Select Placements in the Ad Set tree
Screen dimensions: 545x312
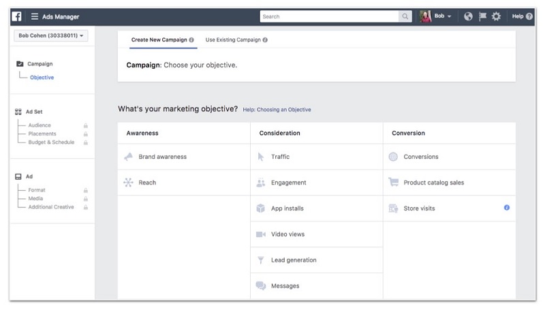tap(42, 134)
